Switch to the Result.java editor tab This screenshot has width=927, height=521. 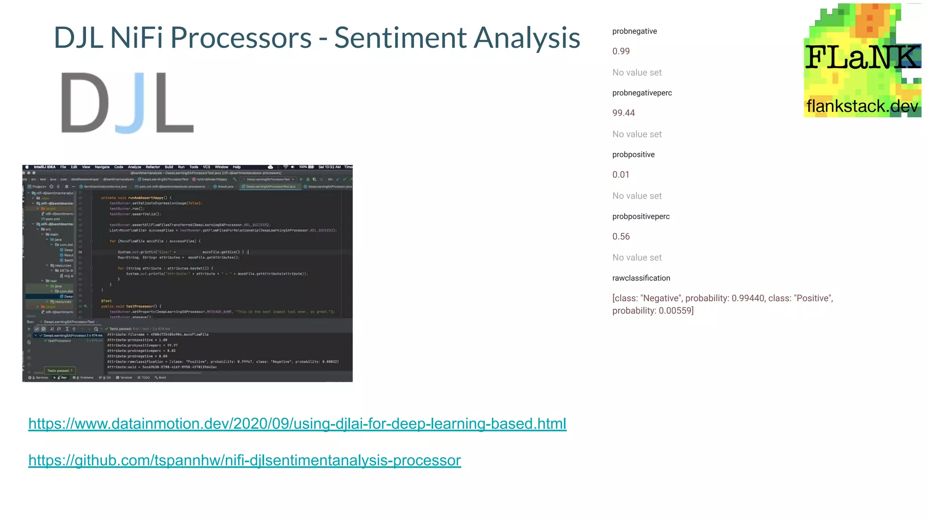coord(225,186)
